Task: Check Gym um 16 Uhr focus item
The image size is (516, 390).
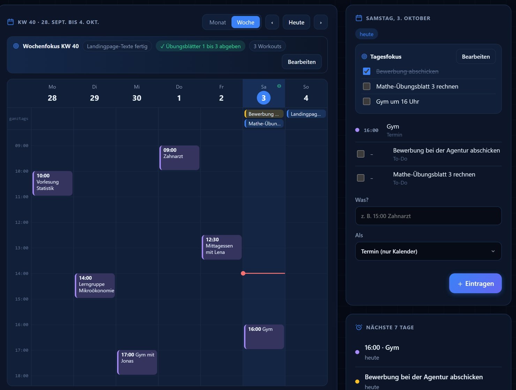Action: coord(366,101)
